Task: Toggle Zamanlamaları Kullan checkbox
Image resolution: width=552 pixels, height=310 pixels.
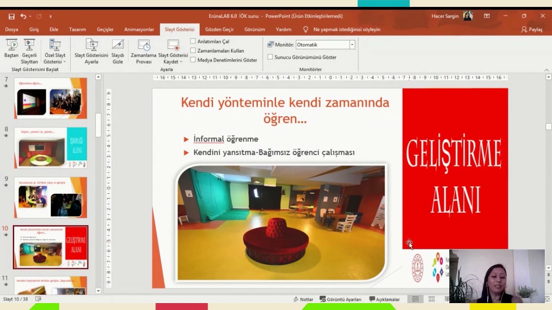Action: [x=193, y=51]
